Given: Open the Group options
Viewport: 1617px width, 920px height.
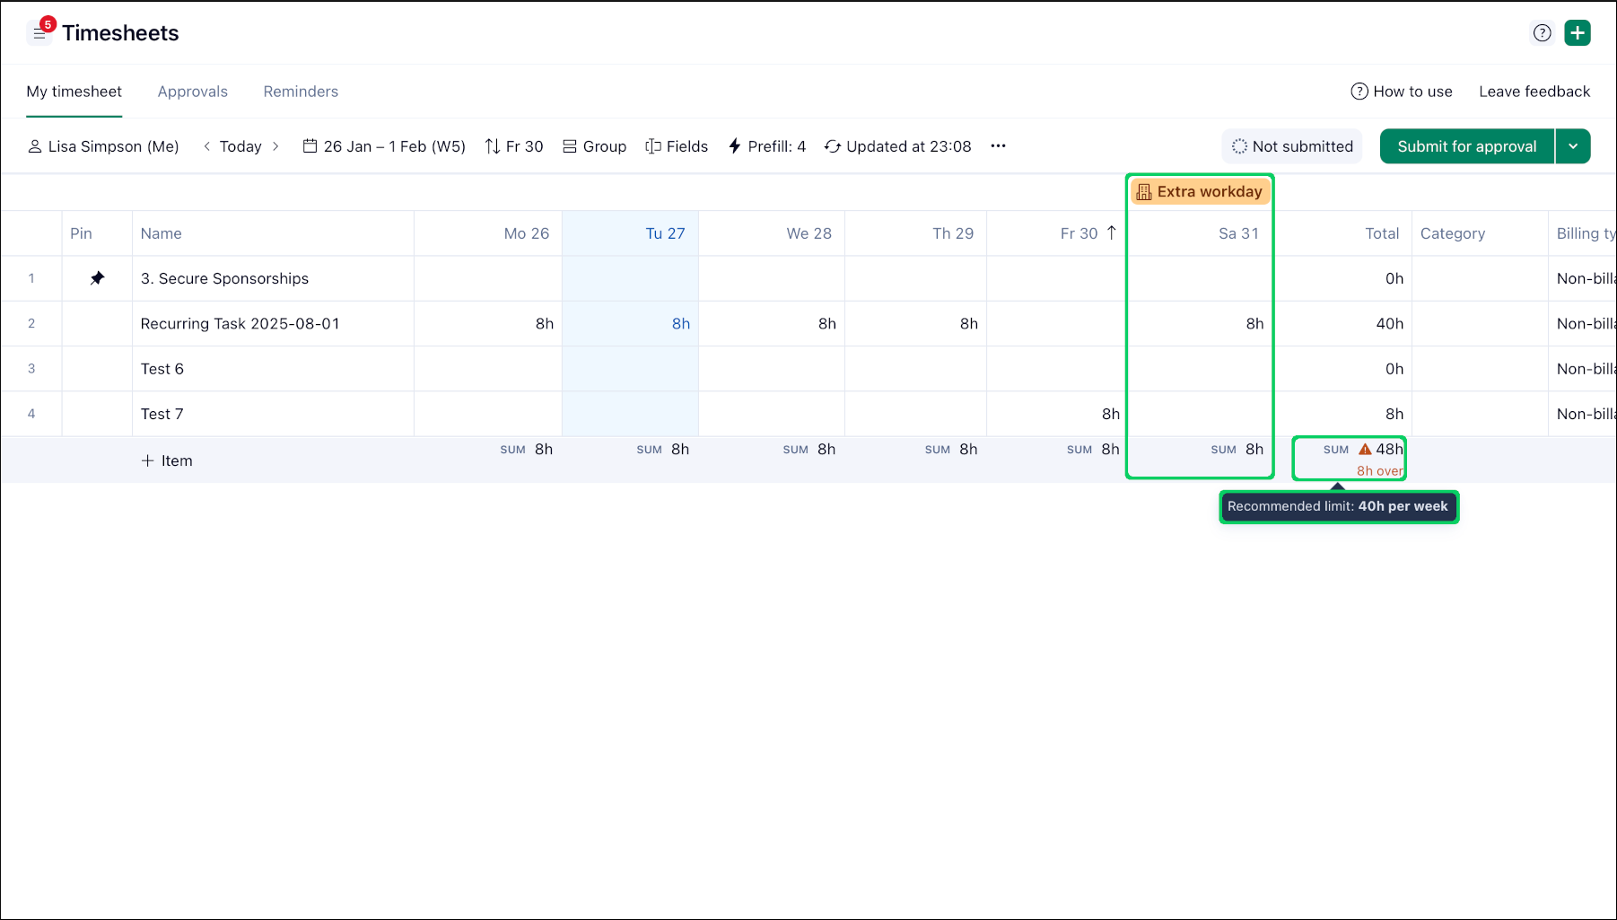Looking at the screenshot, I should point(594,146).
